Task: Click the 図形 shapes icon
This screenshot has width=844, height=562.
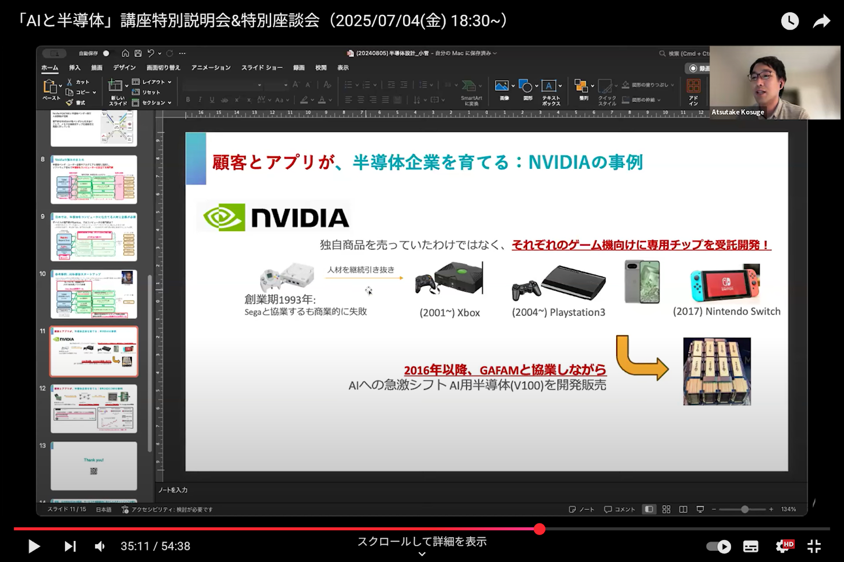Action: (525, 85)
